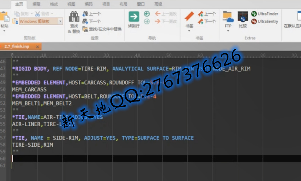Open the FTP folder icon
Screen dimensions: 301x181
228,17
